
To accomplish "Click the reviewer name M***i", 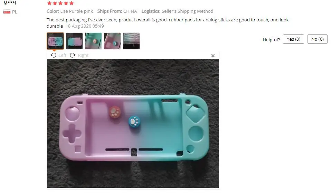I will 10,3.
